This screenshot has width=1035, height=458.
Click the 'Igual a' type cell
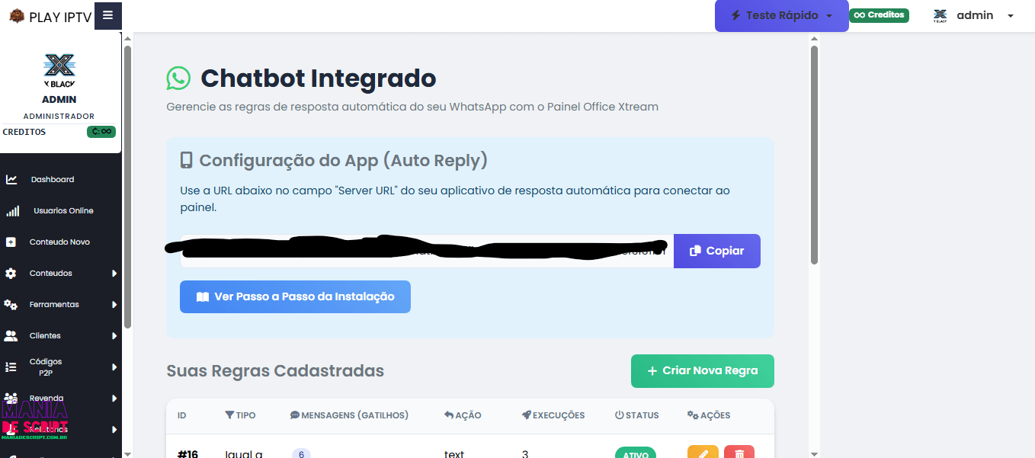click(244, 454)
